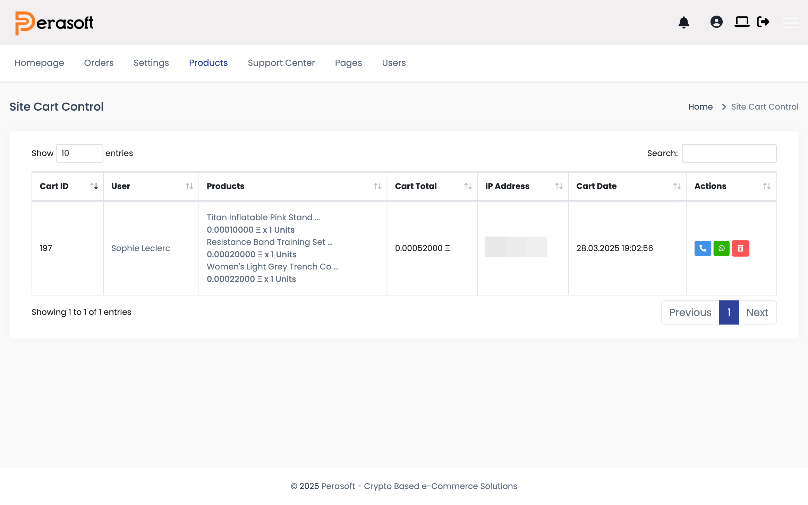Sort by Products column arrows
The height and width of the screenshot is (505, 808).
(x=378, y=186)
